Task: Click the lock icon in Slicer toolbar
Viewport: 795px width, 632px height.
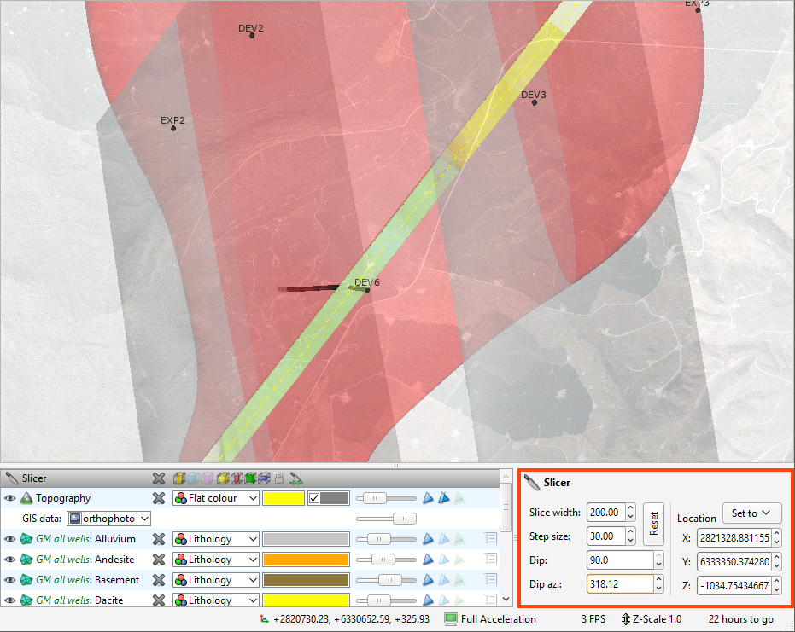Action: (x=278, y=478)
